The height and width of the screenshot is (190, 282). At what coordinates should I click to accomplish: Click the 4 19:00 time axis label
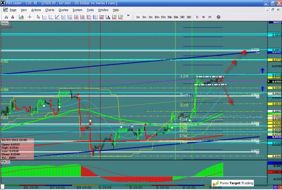[189, 188]
